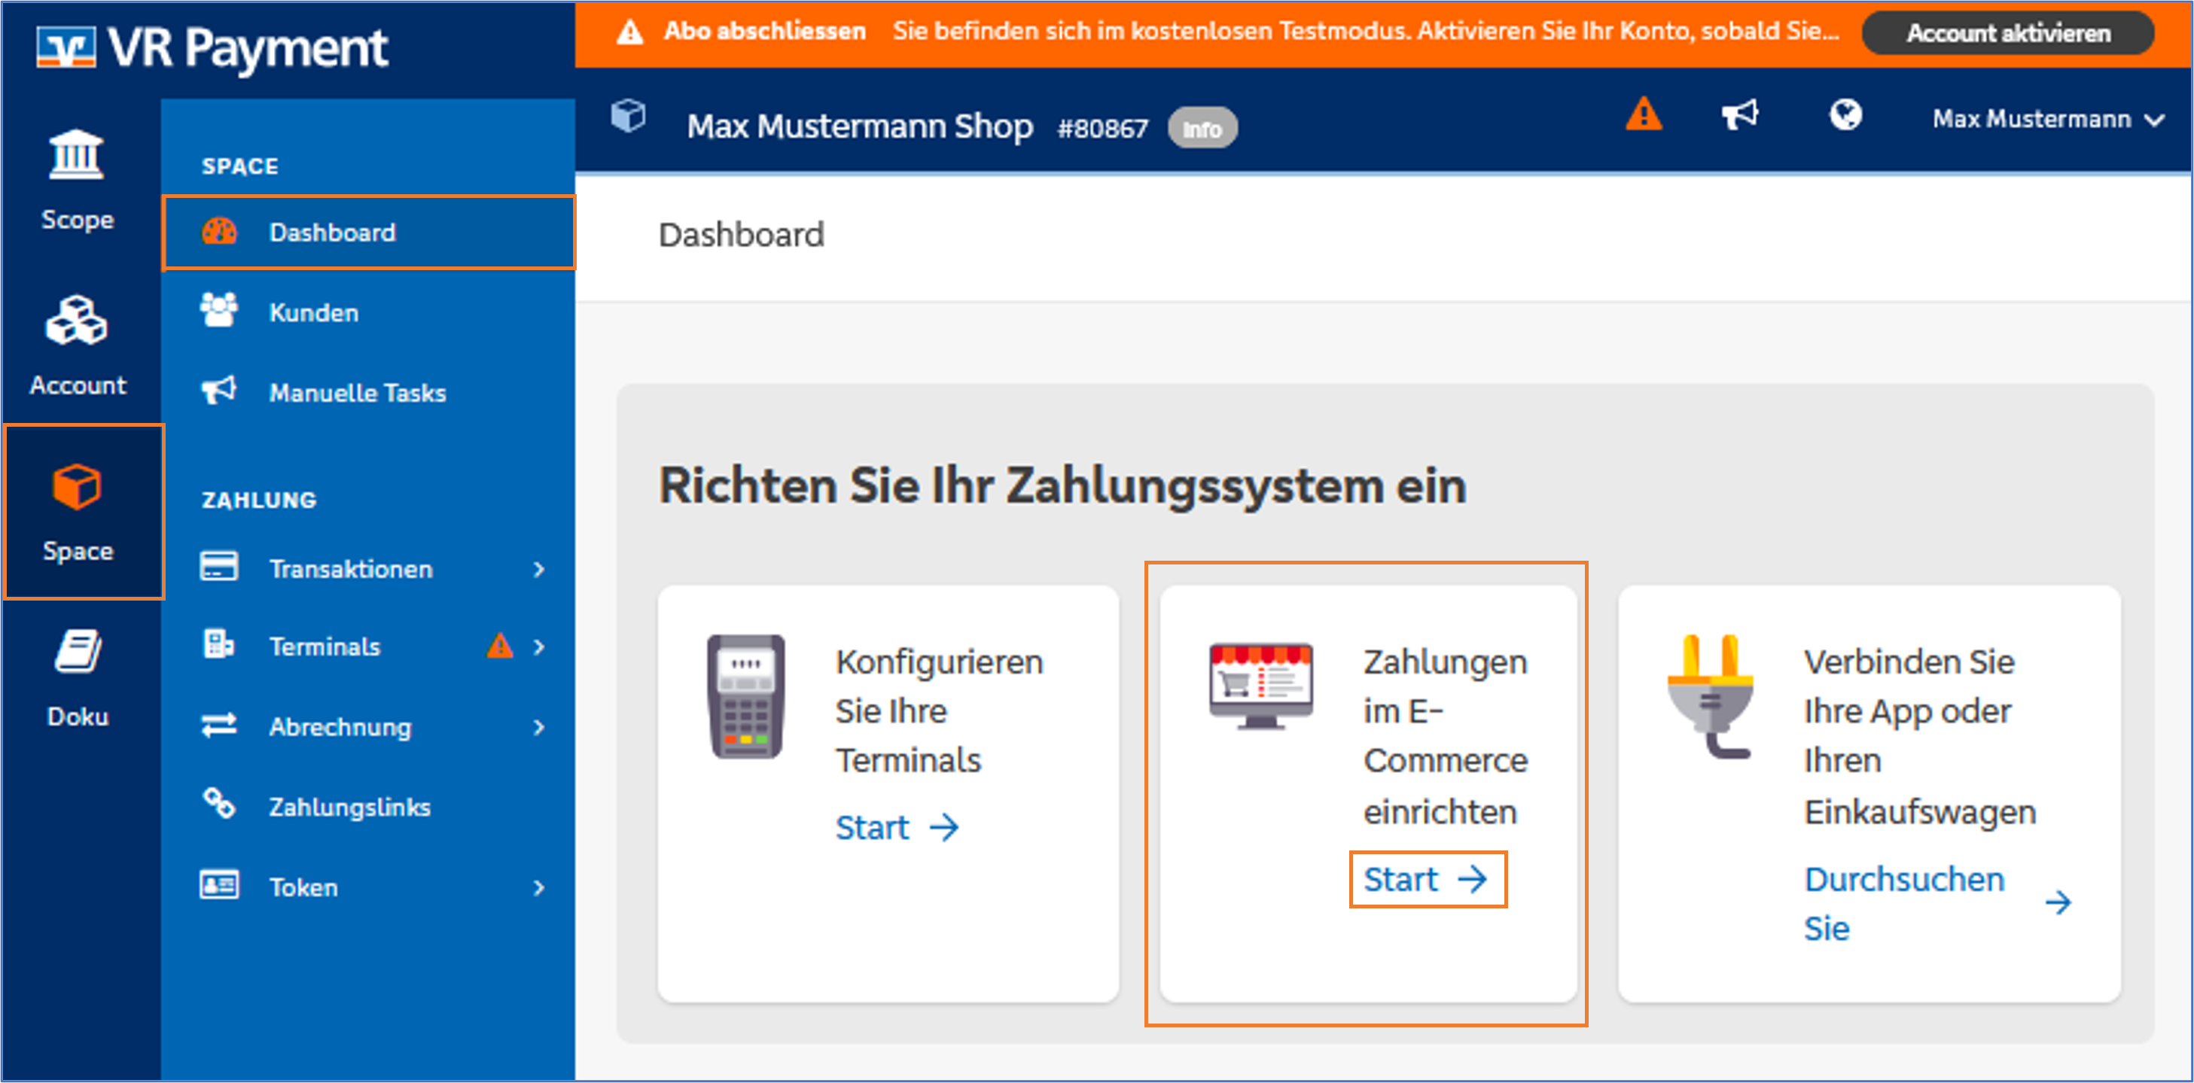Image resolution: width=2194 pixels, height=1083 pixels.
Task: Click the VR Payment logo
Action: [212, 47]
